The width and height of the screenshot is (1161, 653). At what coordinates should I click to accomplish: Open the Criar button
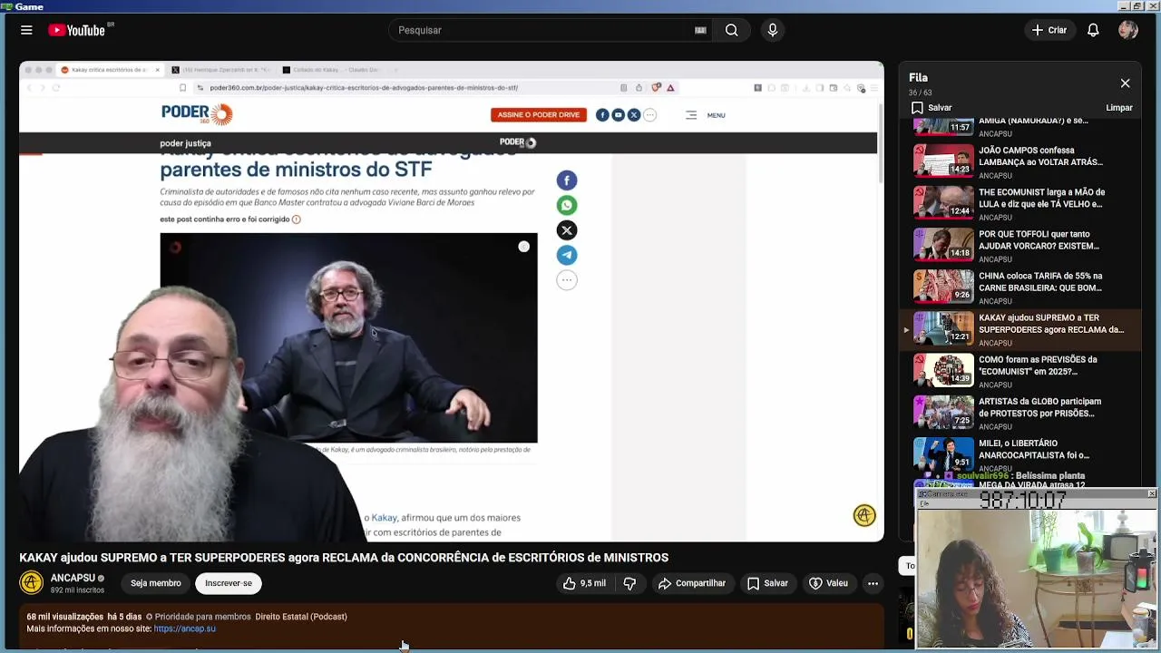coord(1049,30)
